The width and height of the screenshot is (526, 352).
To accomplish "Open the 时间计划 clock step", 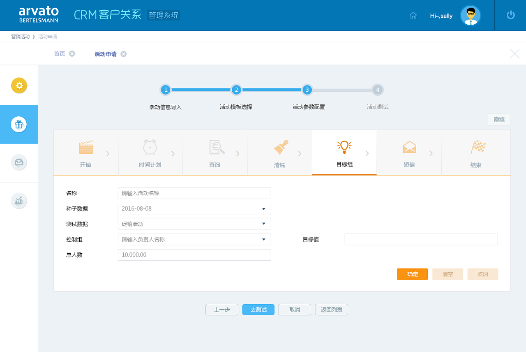I will click(x=150, y=147).
